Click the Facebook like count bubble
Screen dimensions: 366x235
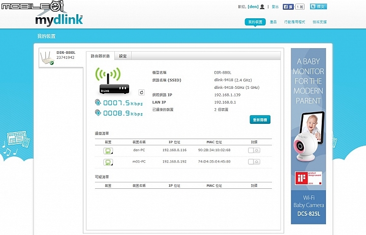(x=300, y=7)
